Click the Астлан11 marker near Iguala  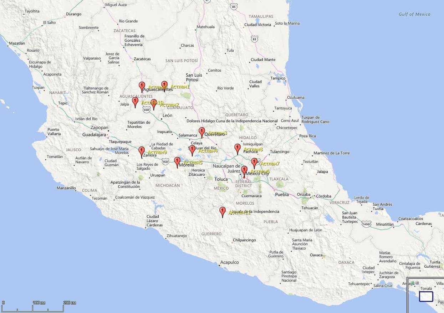[x=223, y=212]
